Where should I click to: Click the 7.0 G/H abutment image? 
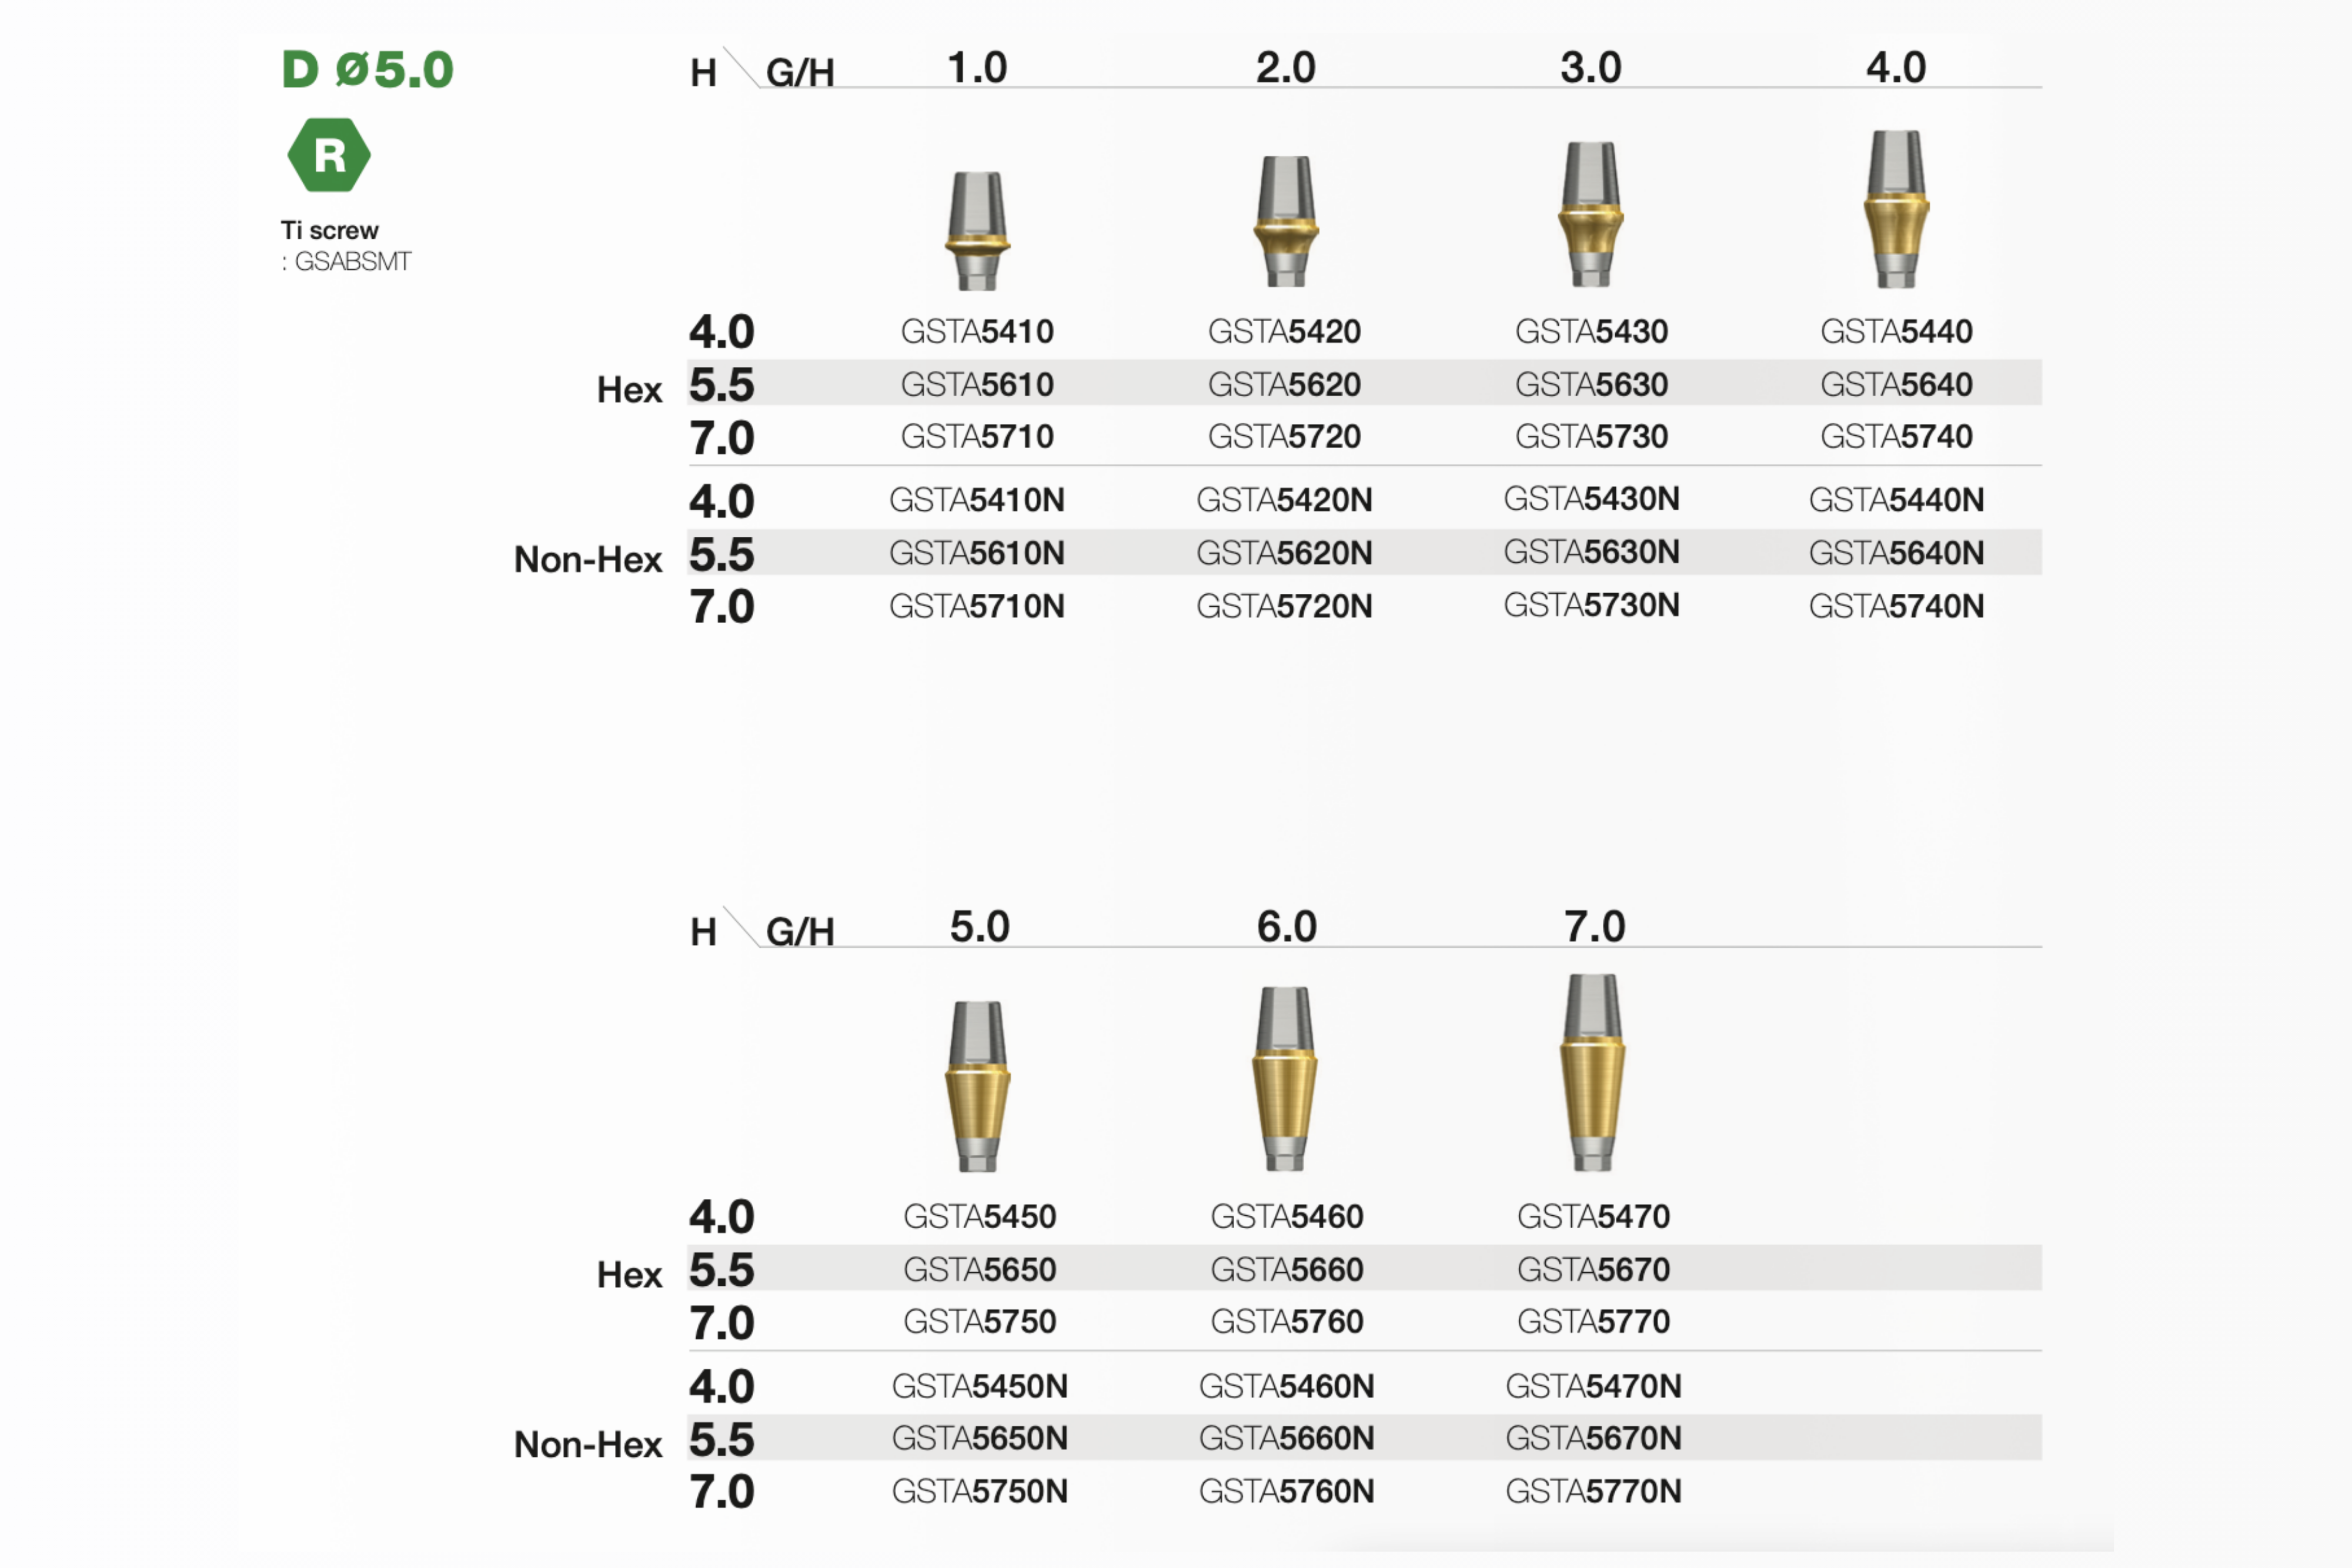(x=1592, y=1072)
